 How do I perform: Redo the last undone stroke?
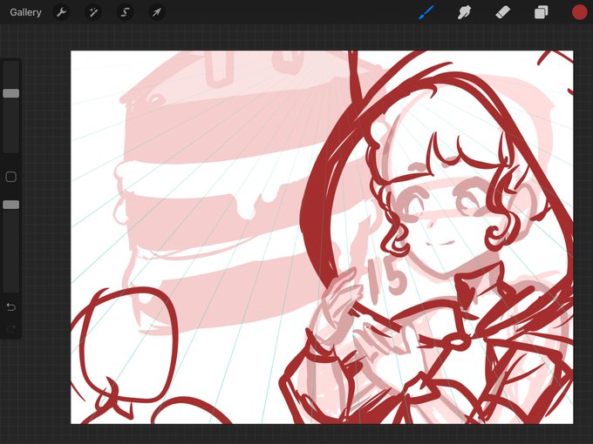tap(11, 329)
